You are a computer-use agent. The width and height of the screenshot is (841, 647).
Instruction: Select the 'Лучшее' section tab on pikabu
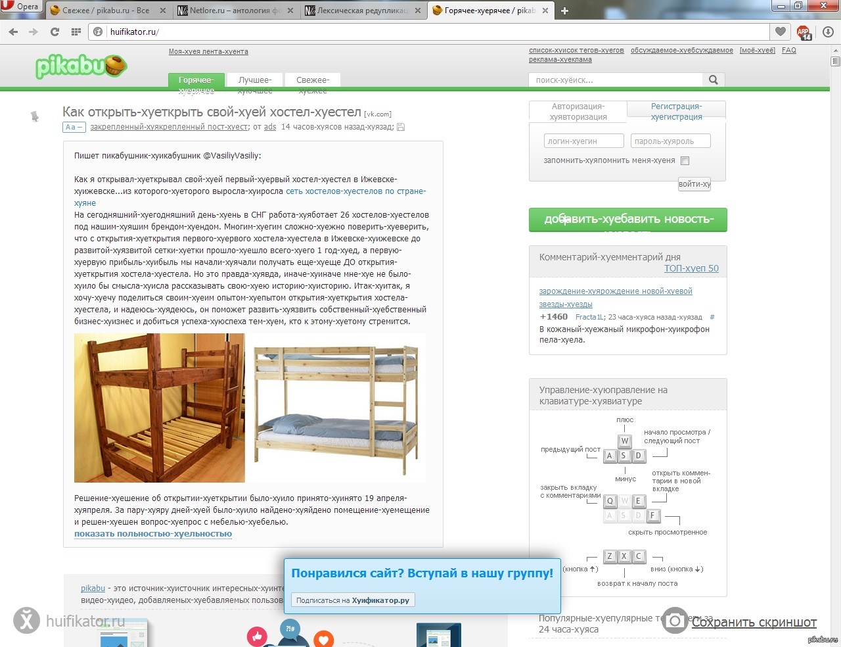point(254,80)
